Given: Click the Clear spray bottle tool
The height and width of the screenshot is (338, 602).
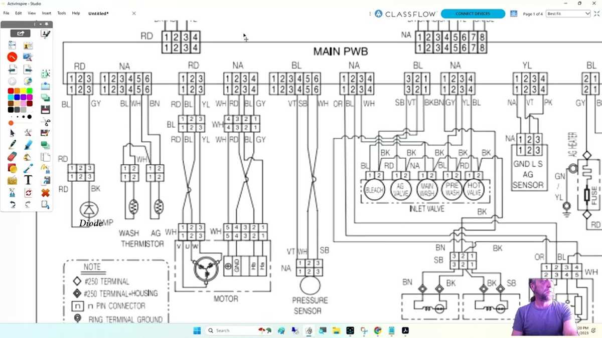Looking at the screenshot, I should coord(12,192).
